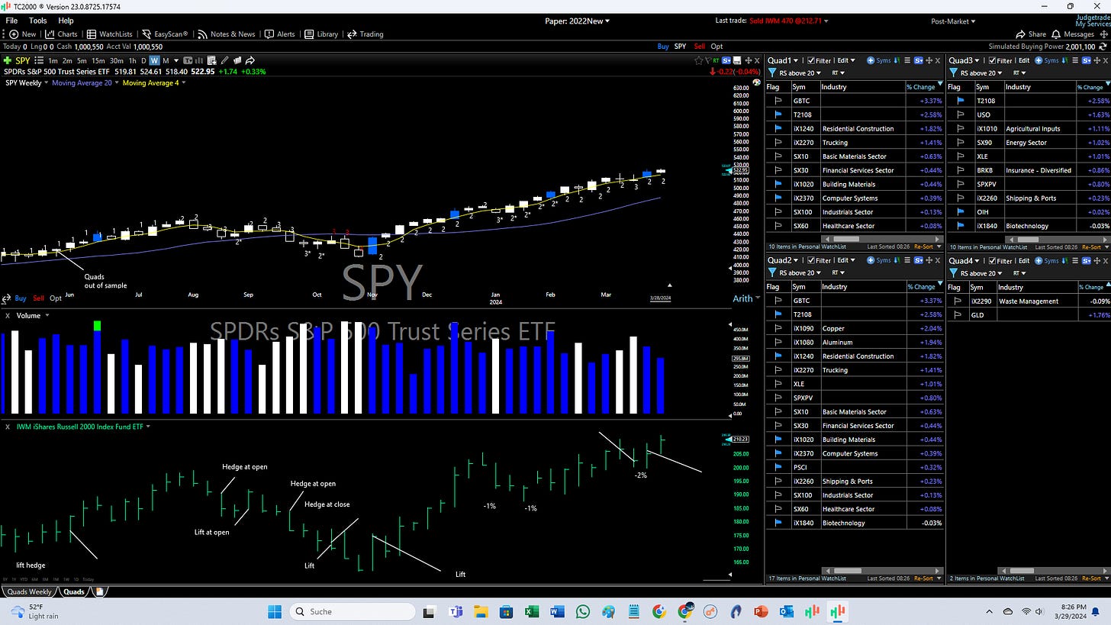Click Arith scale toggle on chart

point(742,298)
